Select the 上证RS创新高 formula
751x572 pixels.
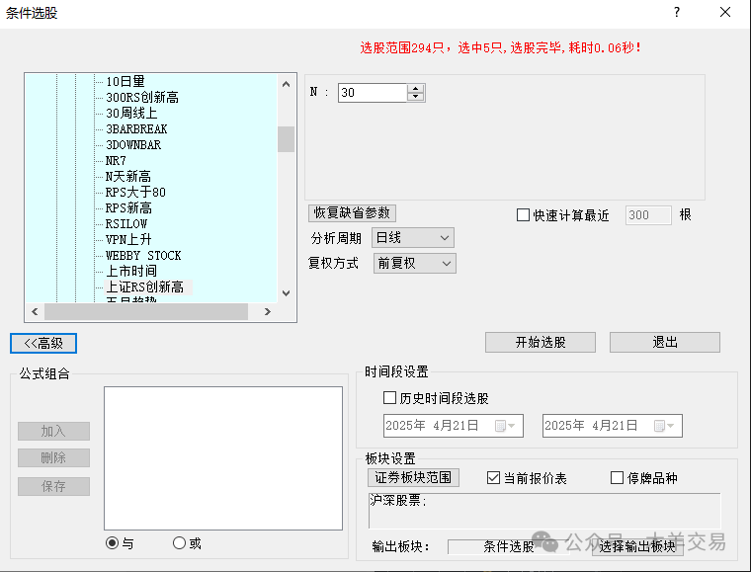[144, 286]
